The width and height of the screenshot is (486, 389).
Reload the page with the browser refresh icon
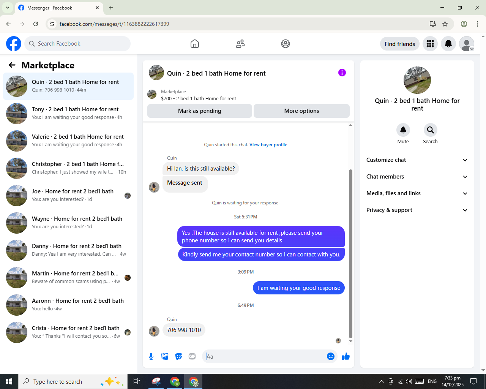click(36, 24)
